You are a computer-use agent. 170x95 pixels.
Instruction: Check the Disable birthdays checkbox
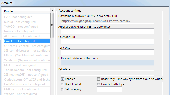point(98,84)
